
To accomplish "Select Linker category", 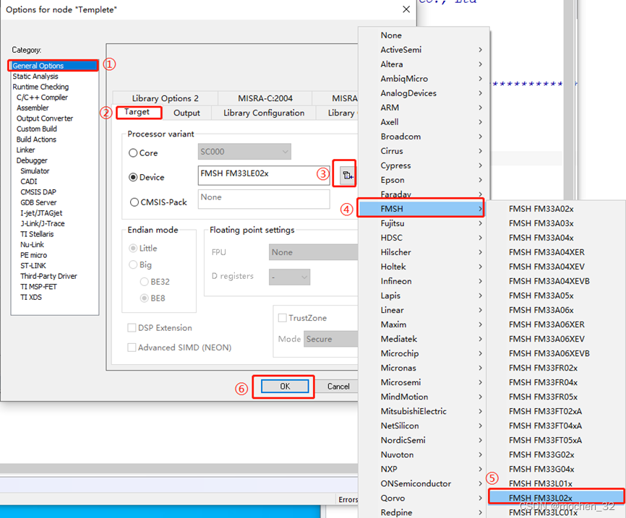I will 25,150.
